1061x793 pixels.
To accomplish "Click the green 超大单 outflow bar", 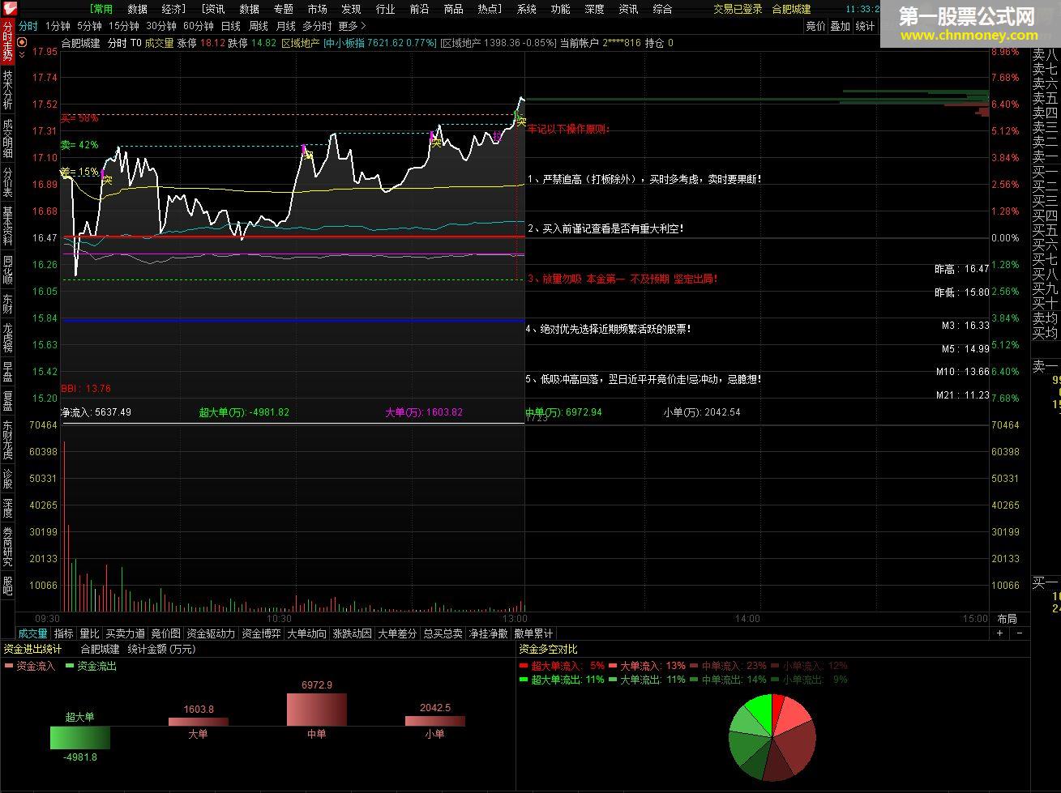I will (79, 737).
